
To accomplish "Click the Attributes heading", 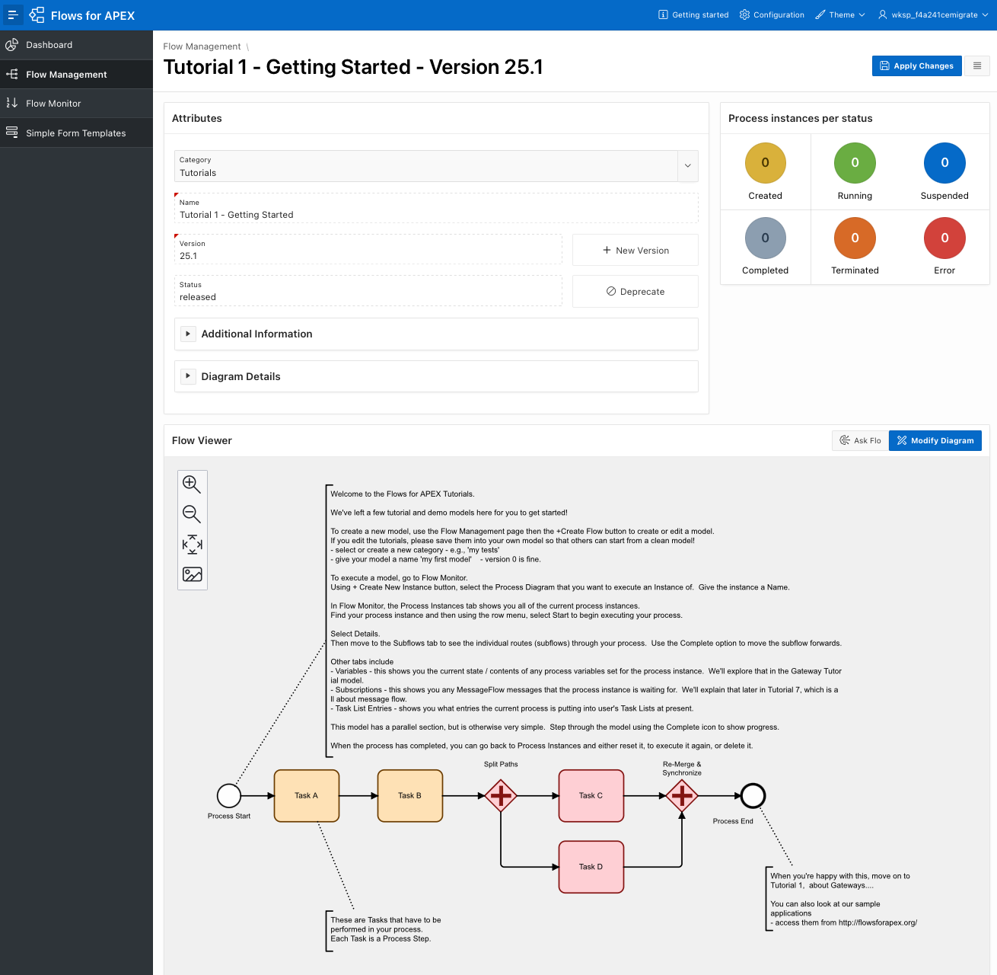I will (197, 118).
